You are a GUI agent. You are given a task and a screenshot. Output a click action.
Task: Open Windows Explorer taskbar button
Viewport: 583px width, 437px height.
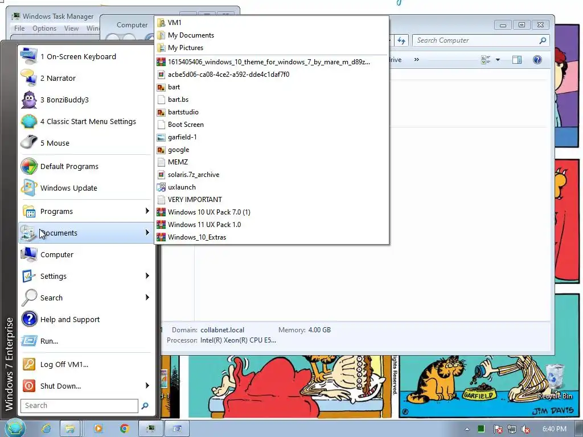click(69, 428)
